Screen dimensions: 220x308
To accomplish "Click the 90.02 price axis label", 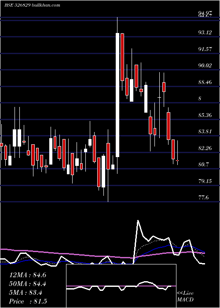I will coord(205,66).
